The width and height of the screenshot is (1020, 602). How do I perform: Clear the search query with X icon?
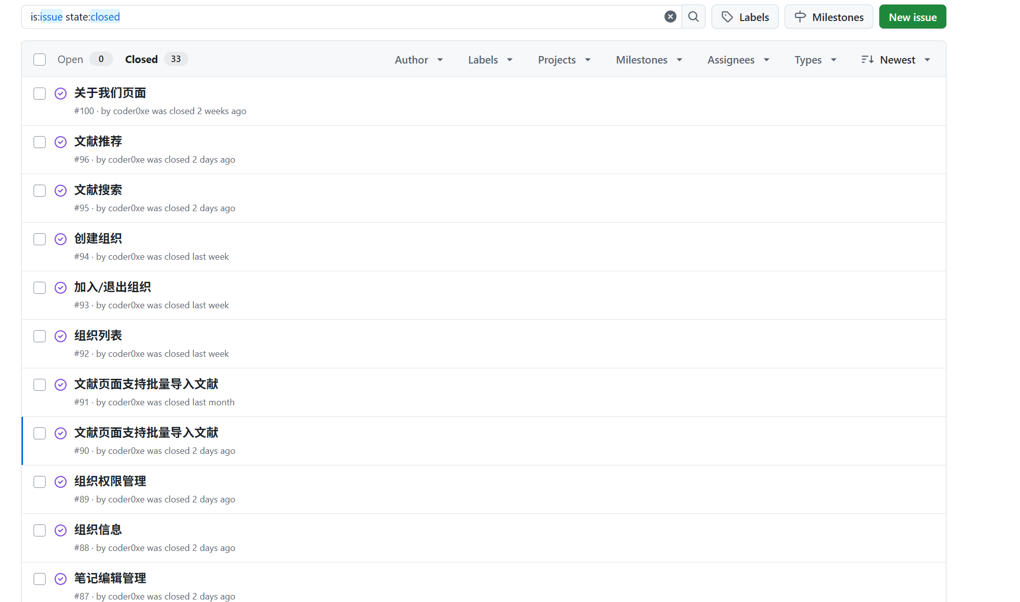(x=670, y=17)
